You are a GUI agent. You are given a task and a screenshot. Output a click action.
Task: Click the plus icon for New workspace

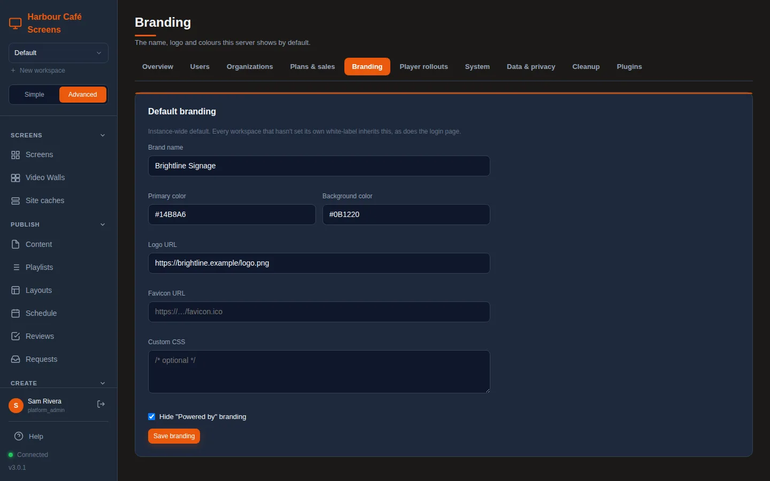13,71
